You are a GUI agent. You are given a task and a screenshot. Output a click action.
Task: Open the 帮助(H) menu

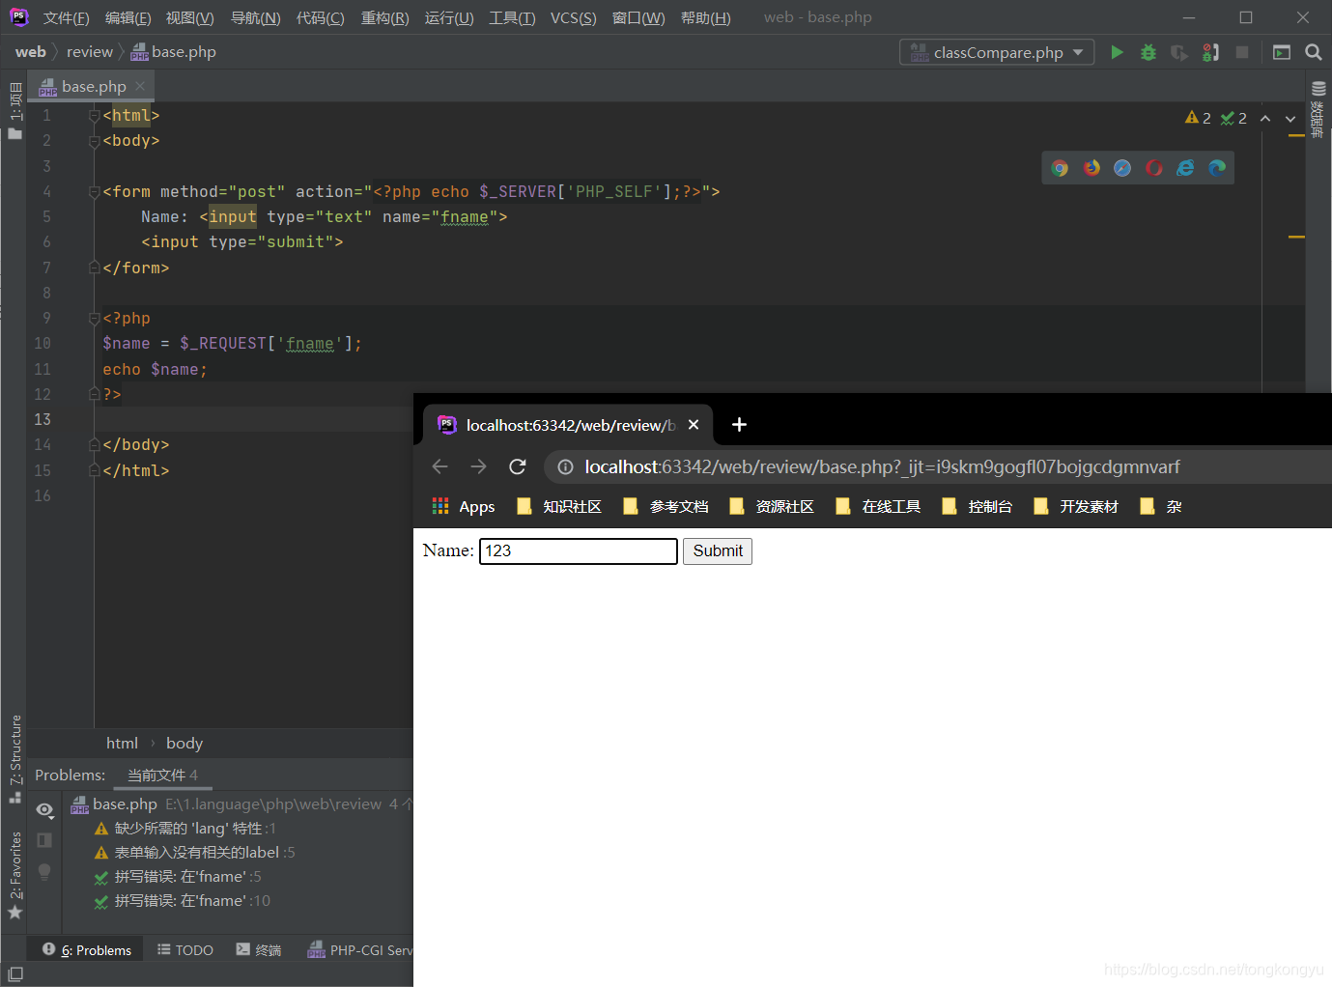coord(705,18)
